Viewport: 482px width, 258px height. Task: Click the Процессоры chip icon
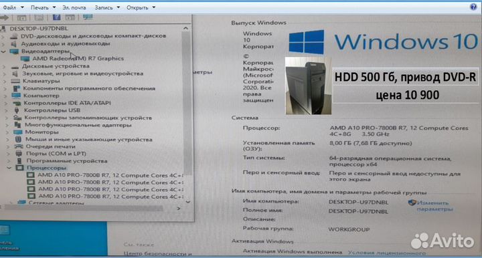tap(20, 168)
